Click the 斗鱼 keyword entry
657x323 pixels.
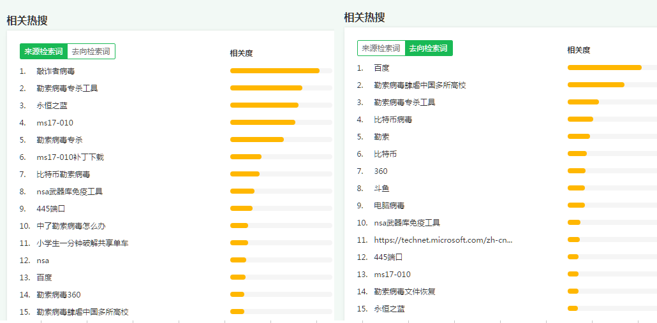click(381, 188)
